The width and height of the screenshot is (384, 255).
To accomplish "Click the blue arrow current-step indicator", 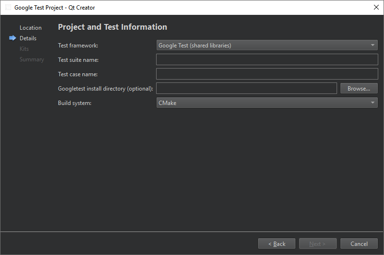I will [12, 38].
